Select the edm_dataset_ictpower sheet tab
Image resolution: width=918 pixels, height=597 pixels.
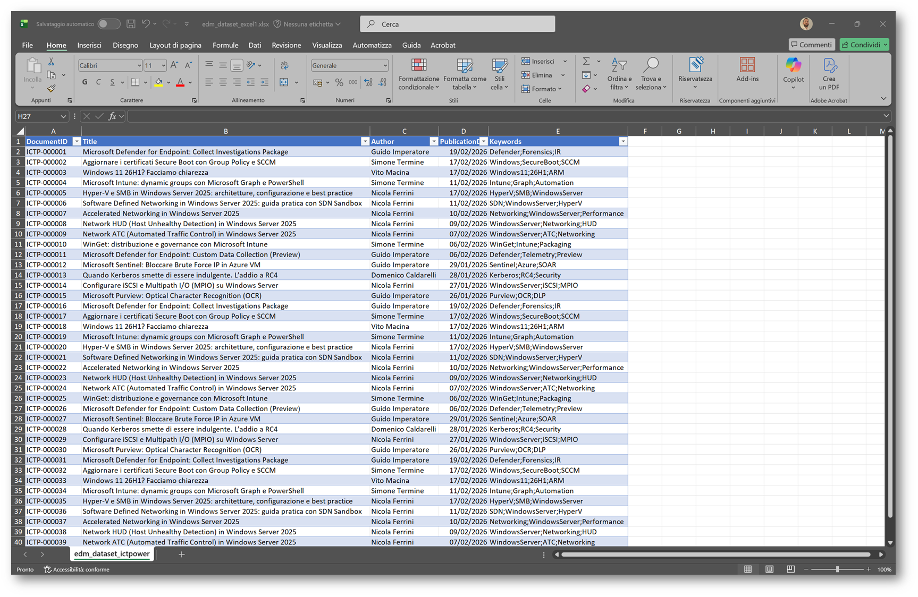click(x=112, y=553)
